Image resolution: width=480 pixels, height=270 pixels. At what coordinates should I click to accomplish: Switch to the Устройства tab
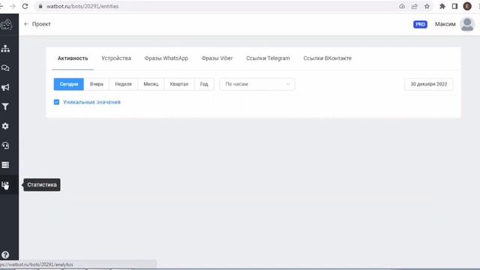click(116, 58)
